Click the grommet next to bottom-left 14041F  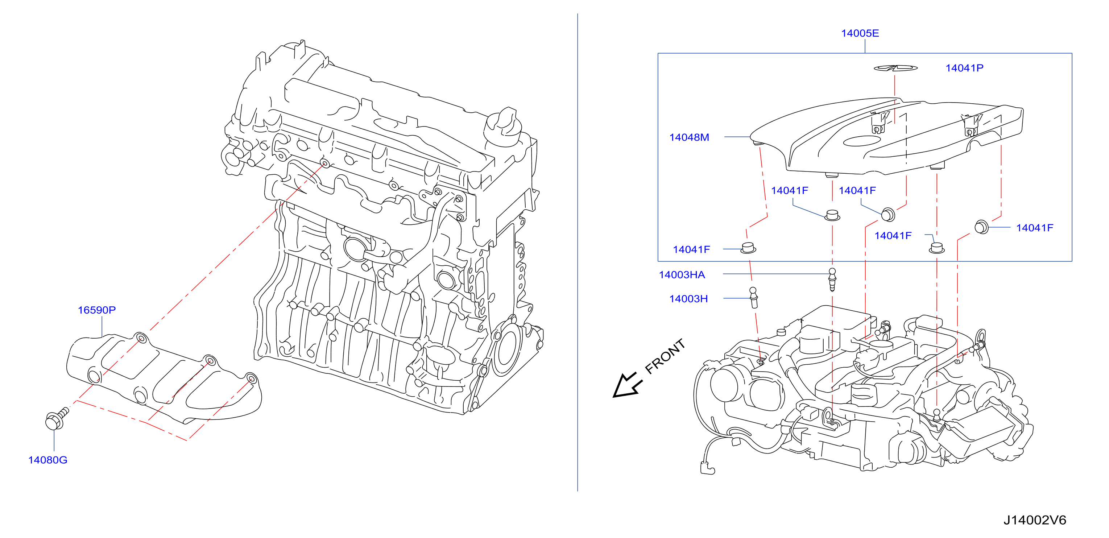coord(748,248)
